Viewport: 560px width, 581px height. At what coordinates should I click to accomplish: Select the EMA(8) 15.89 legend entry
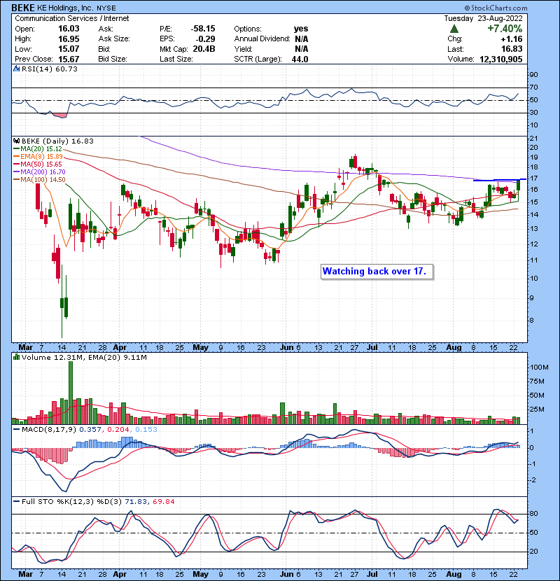38,156
